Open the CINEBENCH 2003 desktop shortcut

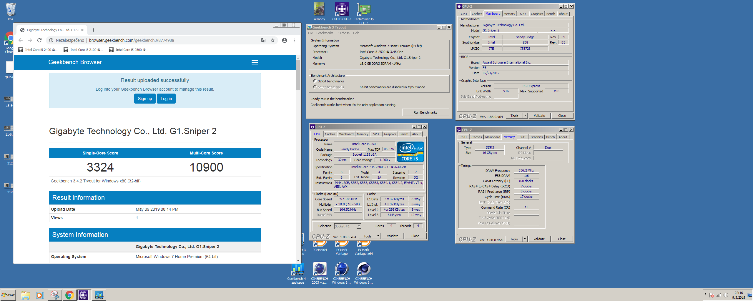pos(320,273)
